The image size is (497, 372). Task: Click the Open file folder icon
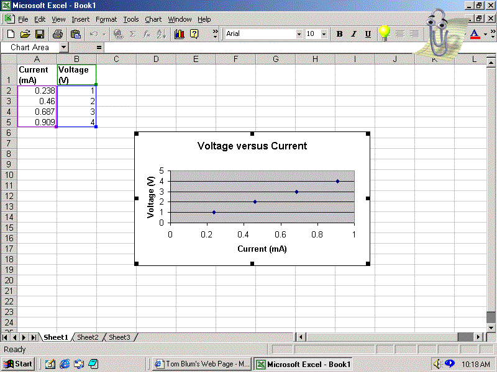pos(25,34)
